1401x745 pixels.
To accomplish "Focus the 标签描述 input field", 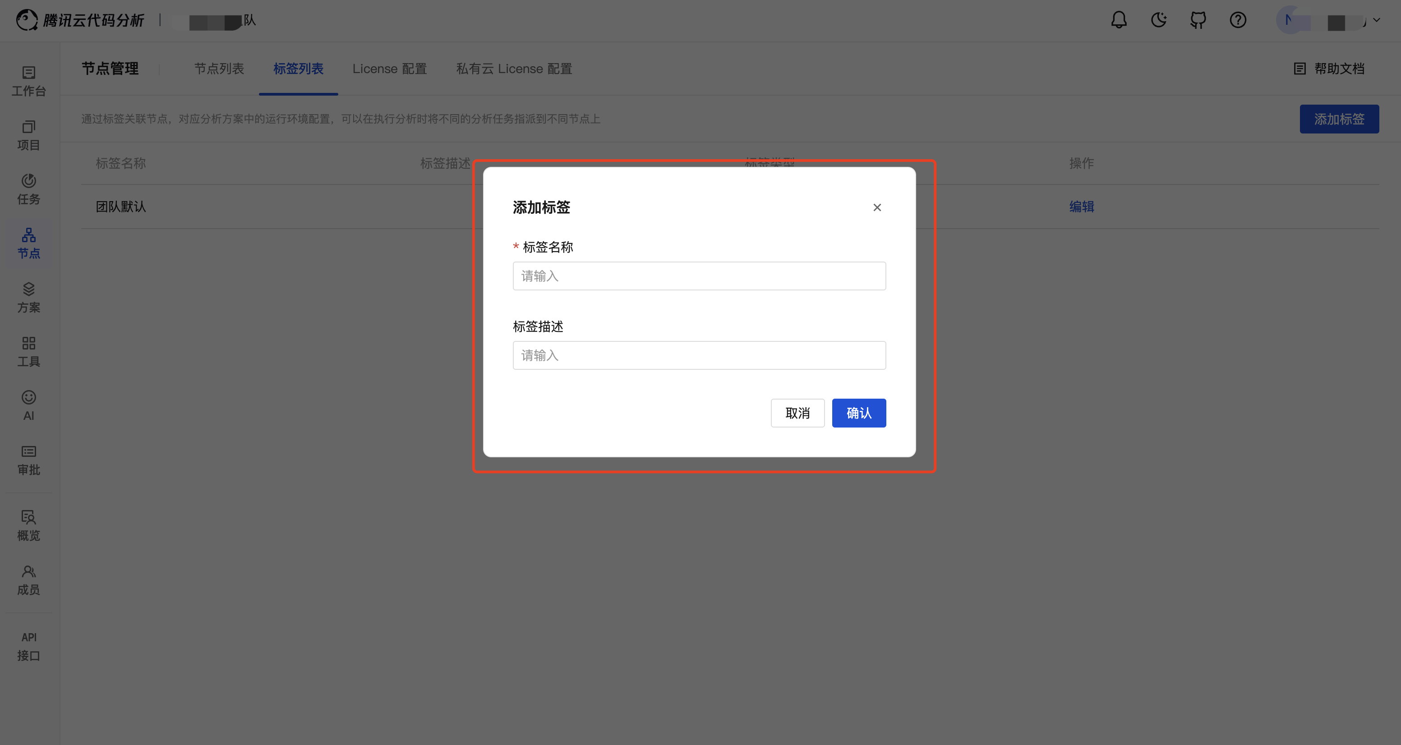I will click(x=699, y=355).
